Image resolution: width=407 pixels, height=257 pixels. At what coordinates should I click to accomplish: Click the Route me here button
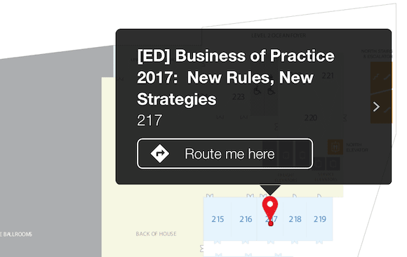225,154
